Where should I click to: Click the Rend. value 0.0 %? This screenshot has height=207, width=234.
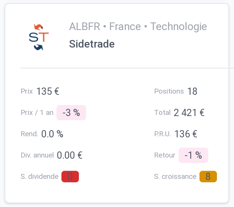pos(52,134)
